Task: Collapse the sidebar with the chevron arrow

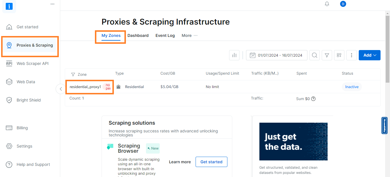Action: pos(61,89)
